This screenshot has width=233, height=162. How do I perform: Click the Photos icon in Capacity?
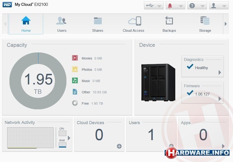[x=75, y=69]
